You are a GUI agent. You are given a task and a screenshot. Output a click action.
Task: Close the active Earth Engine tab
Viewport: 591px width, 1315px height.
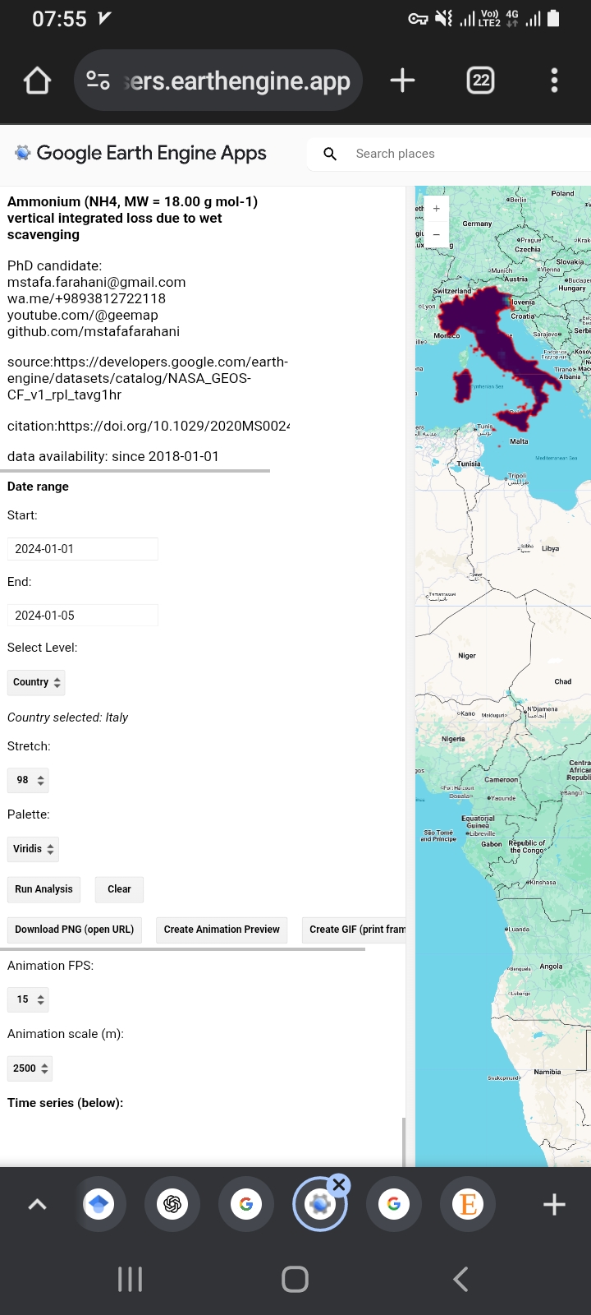pos(339,1185)
